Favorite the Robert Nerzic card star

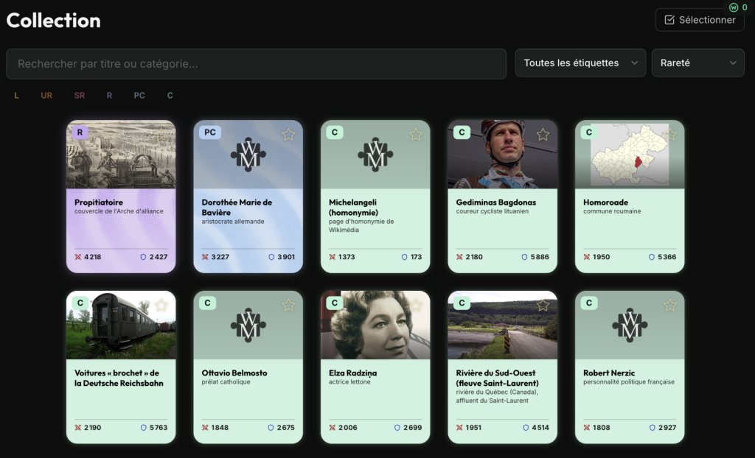[x=669, y=305]
